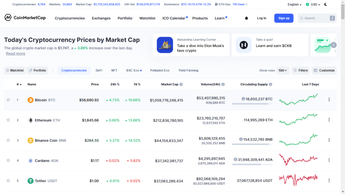Open Show rows 100 dropdown
345x194 pixels.
pos(283,70)
